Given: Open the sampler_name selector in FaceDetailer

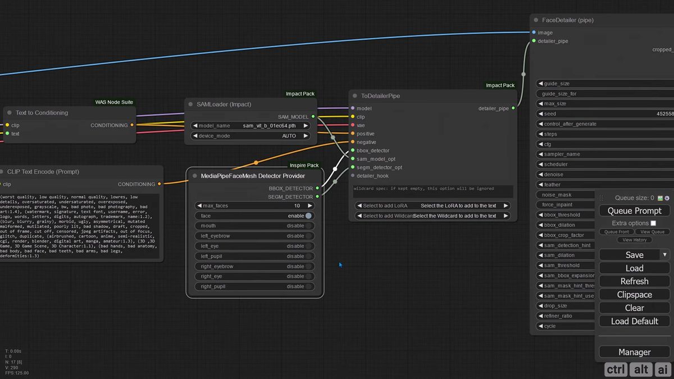Looking at the screenshot, I should pos(605,154).
